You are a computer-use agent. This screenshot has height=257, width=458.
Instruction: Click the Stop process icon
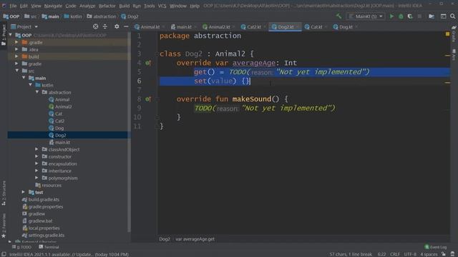pos(419,16)
